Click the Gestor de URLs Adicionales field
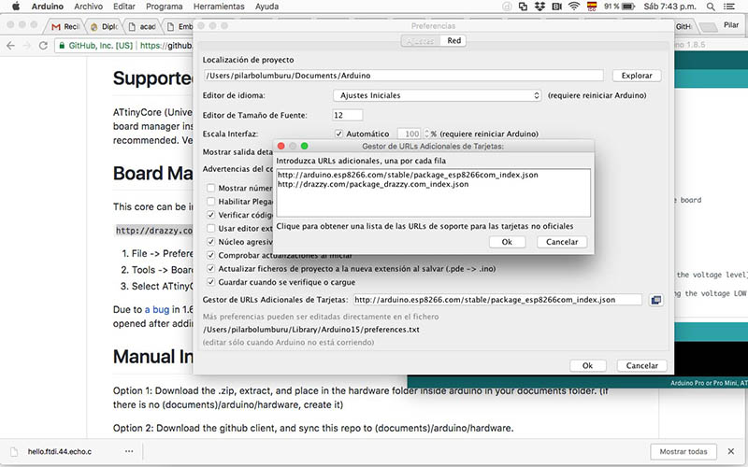Screen dimensions: 748x467 497,300
